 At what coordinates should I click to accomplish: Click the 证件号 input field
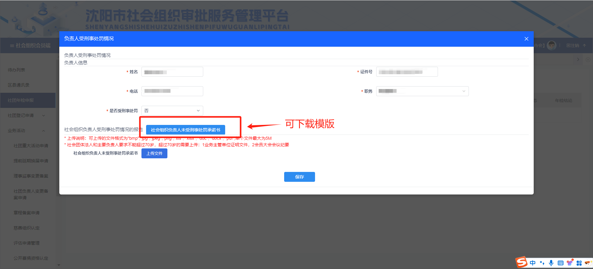click(407, 72)
